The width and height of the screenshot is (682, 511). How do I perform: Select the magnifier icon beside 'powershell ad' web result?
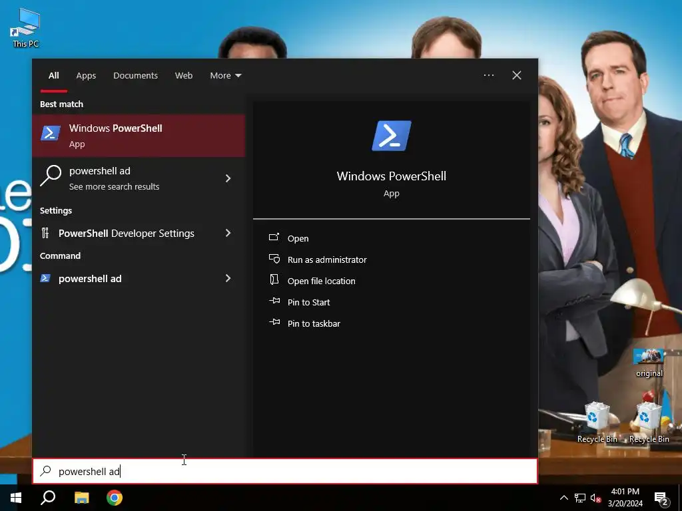point(51,176)
